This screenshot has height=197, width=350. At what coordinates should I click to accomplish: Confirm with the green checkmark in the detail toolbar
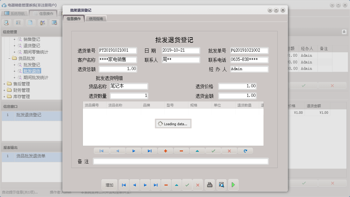click(x=213, y=150)
